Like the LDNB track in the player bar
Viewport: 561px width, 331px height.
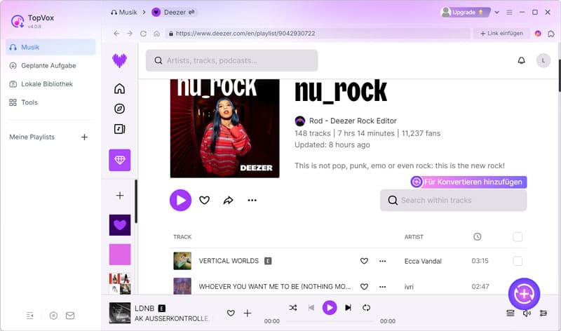click(231, 313)
